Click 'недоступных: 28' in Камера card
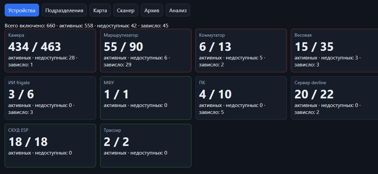378x174 pixels. 55,58
